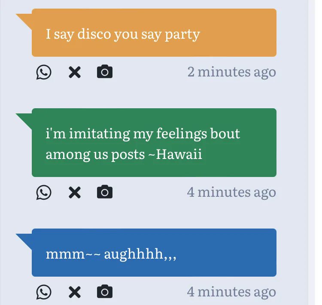The image size is (322, 305).
Task: Click the X icon under the orange message
Action: pyautogui.click(x=75, y=72)
